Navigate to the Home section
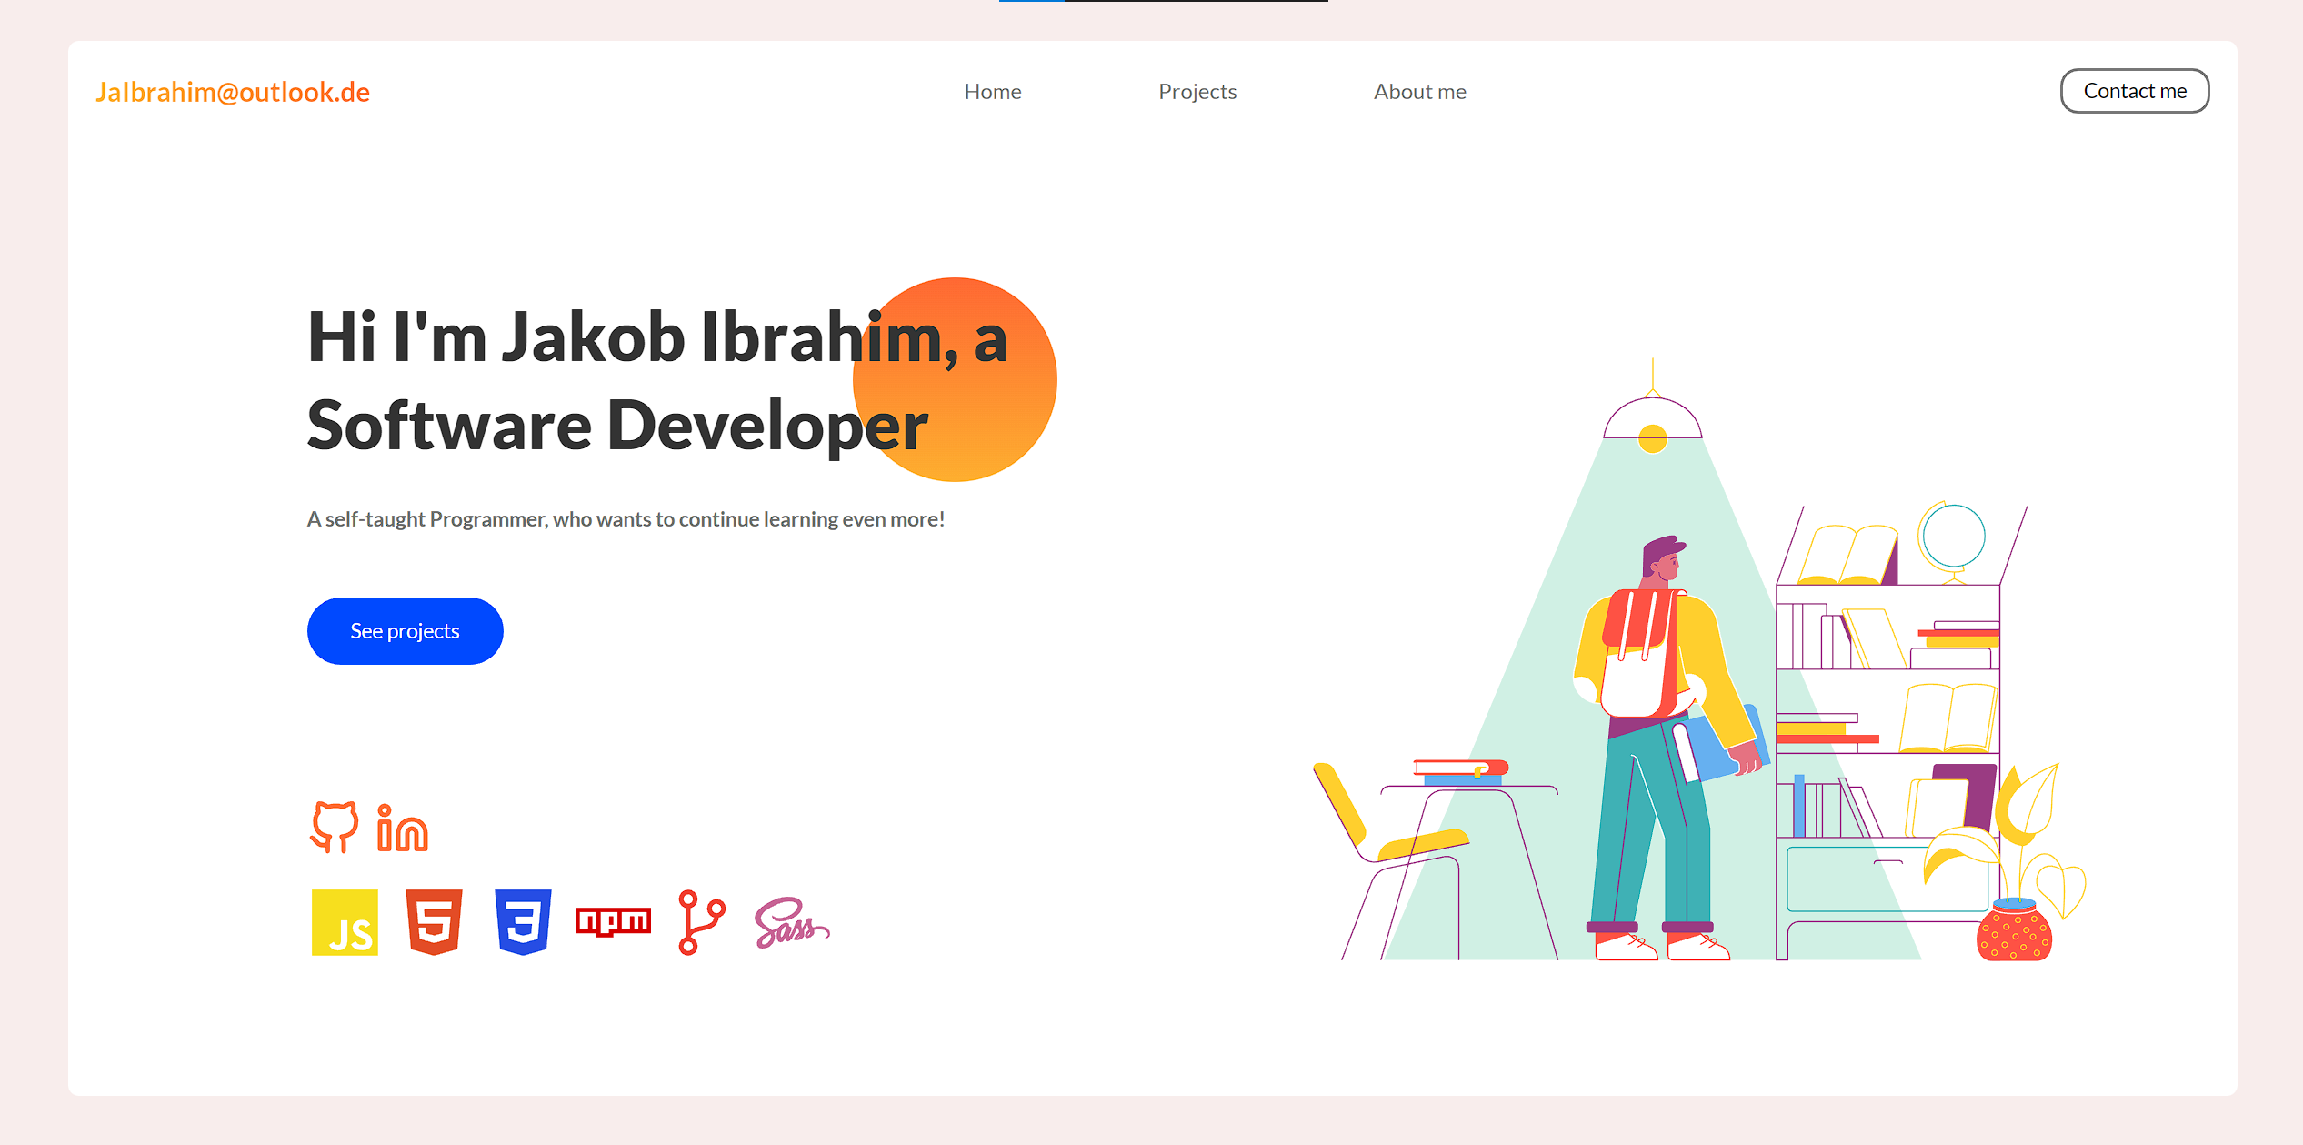 993,91
